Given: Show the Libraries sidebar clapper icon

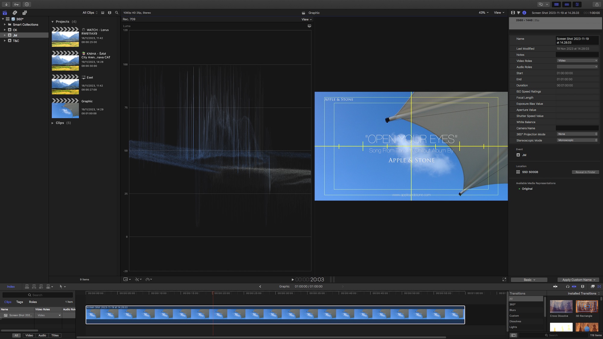Looking at the screenshot, I should (5, 13).
